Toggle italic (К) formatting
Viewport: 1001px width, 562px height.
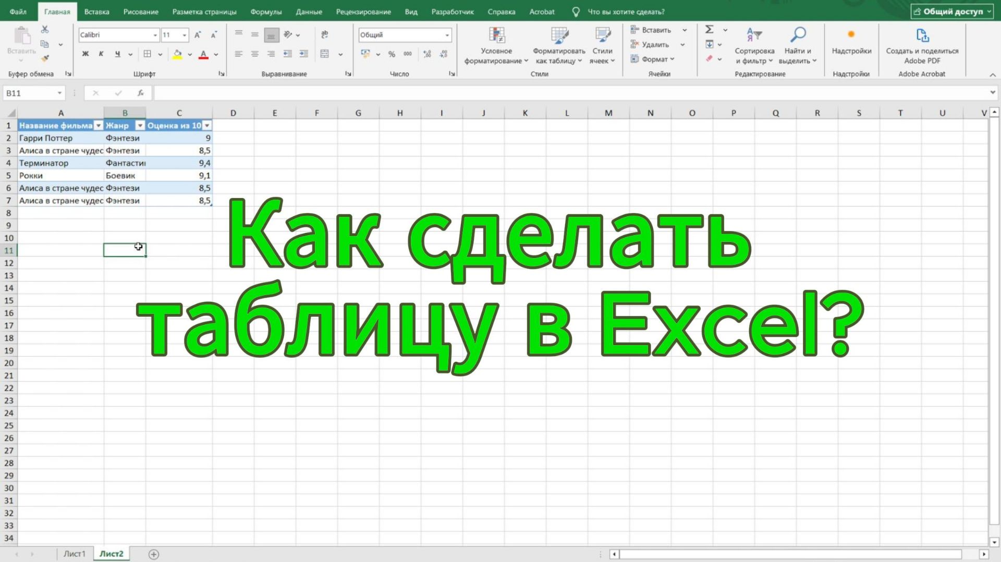pos(101,54)
